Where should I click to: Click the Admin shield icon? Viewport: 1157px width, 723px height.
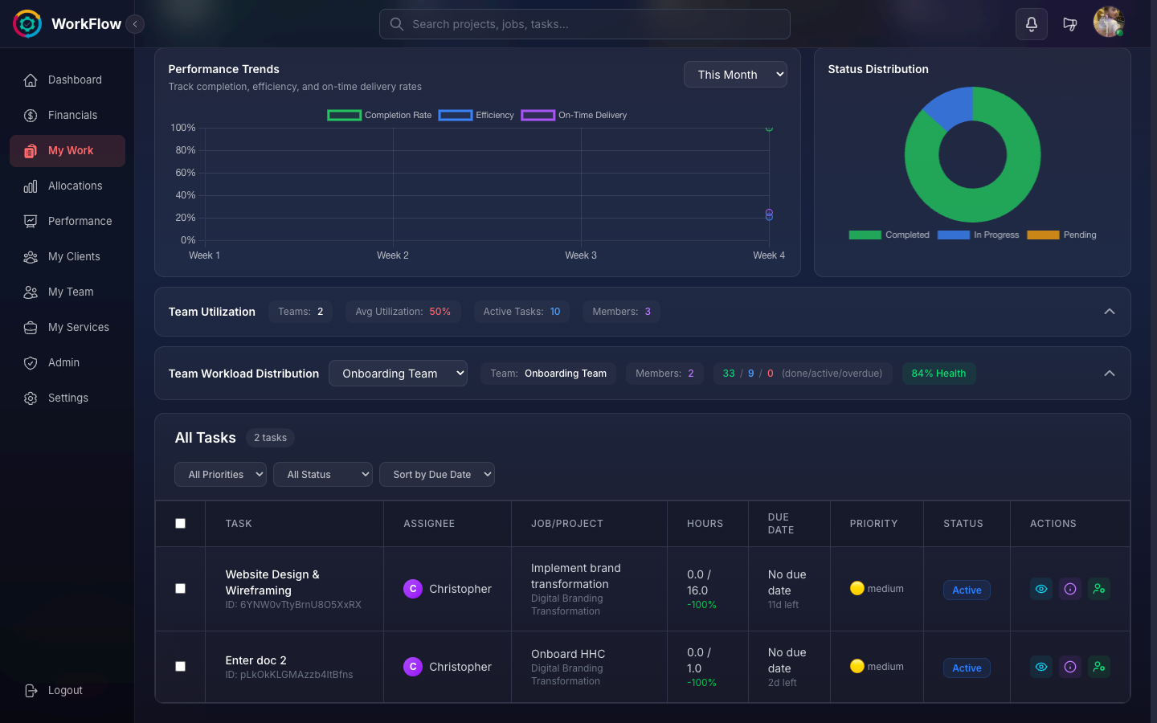point(31,362)
